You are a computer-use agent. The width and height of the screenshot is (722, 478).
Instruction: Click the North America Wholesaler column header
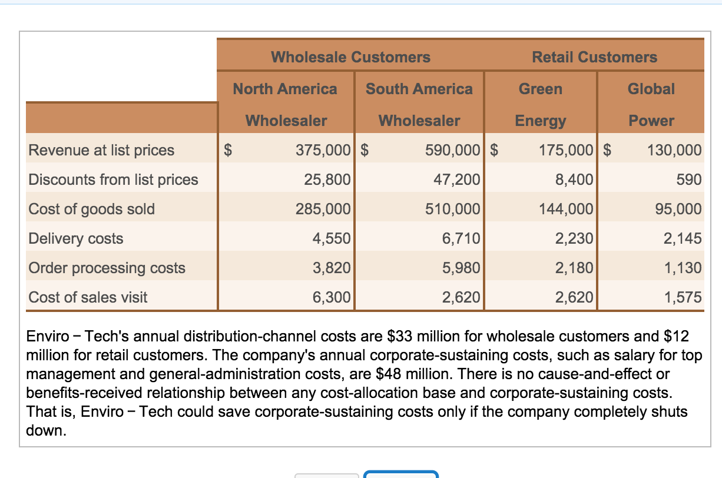coord(285,104)
